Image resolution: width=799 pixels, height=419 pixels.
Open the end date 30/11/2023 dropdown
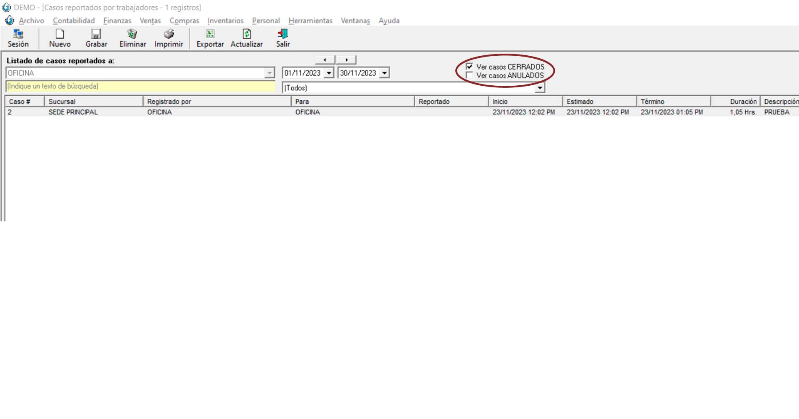click(385, 73)
